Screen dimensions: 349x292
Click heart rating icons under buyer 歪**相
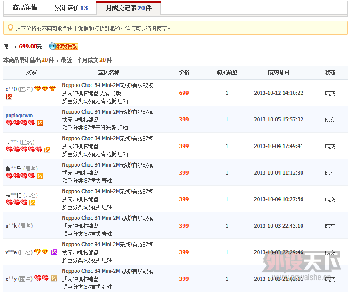click(17, 202)
